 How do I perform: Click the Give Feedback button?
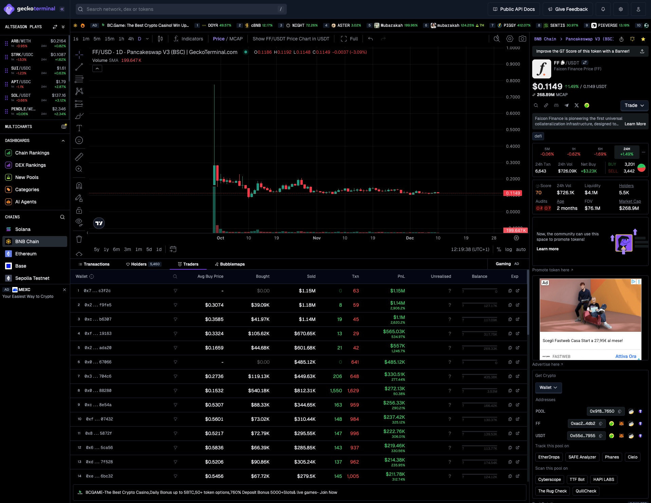point(568,9)
